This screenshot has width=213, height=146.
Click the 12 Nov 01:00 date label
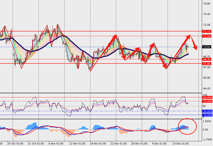click(77, 144)
